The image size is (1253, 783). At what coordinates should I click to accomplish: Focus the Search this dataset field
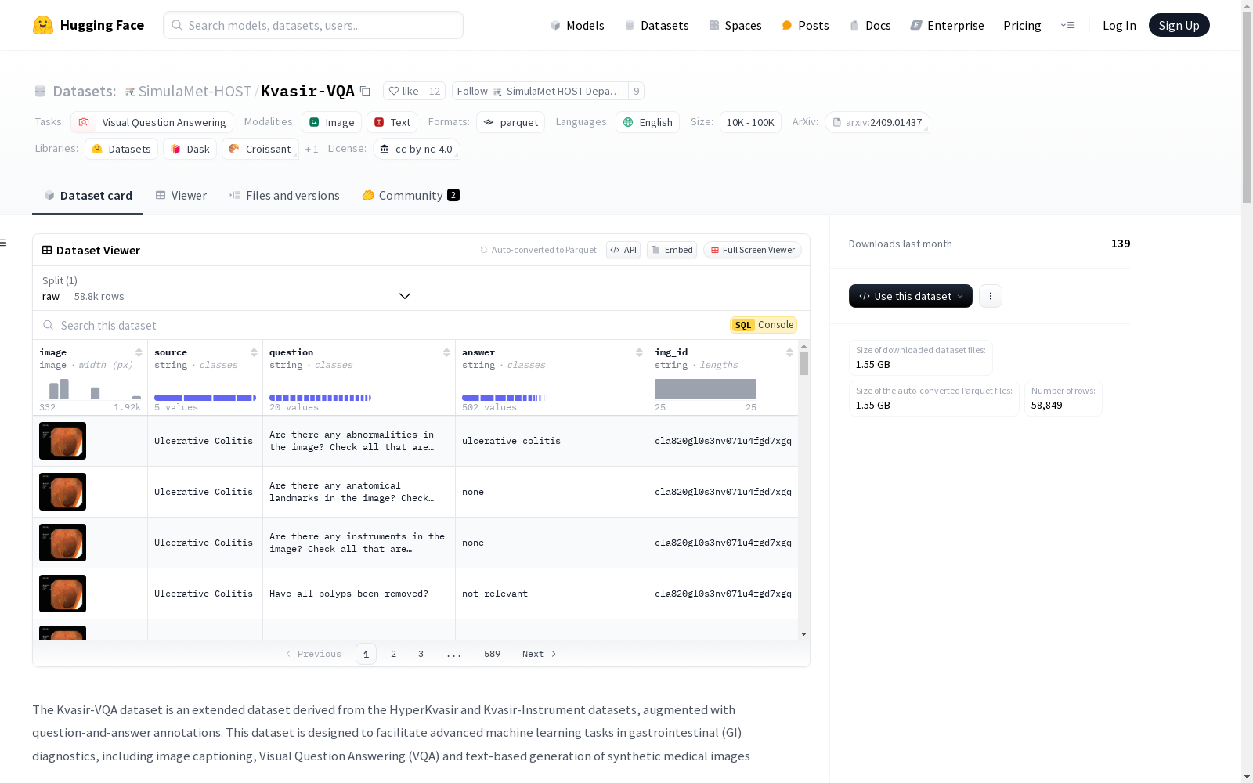[x=381, y=325]
